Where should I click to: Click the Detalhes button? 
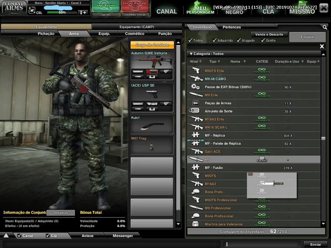click(x=60, y=213)
